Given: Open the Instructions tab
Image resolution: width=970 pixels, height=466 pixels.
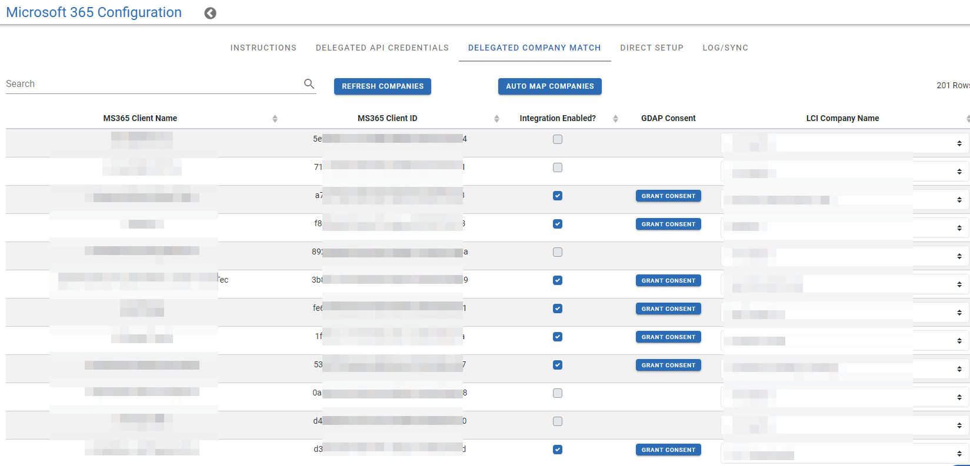Looking at the screenshot, I should coord(264,48).
